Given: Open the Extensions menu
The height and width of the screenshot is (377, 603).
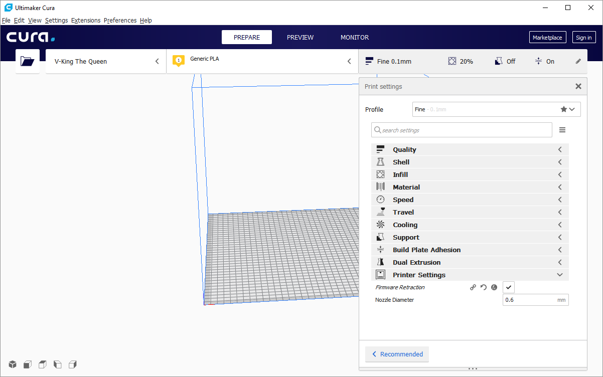Looking at the screenshot, I should pyautogui.click(x=86, y=21).
